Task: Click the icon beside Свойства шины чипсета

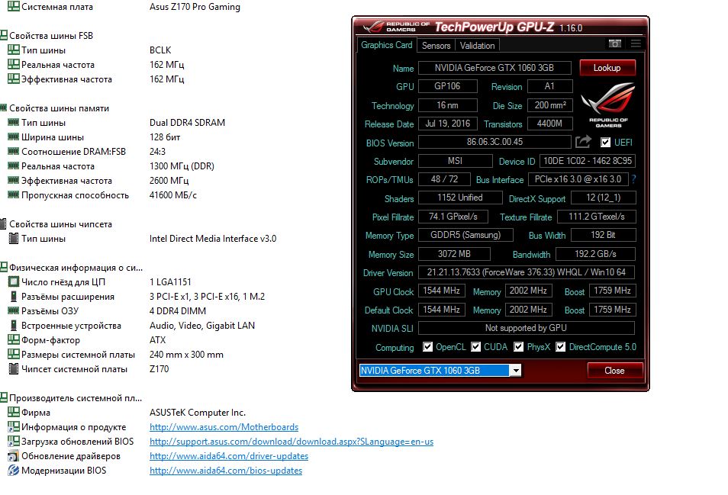Action: 4,224
